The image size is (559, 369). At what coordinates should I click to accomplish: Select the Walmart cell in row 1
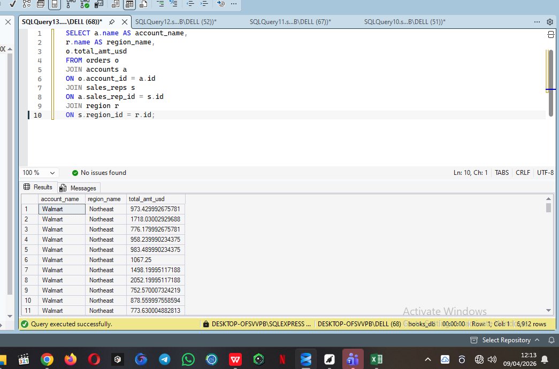(62, 209)
